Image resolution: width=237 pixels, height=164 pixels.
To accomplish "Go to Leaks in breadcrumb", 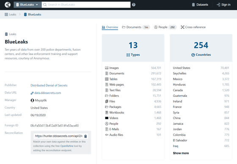I will coord(11,14).
